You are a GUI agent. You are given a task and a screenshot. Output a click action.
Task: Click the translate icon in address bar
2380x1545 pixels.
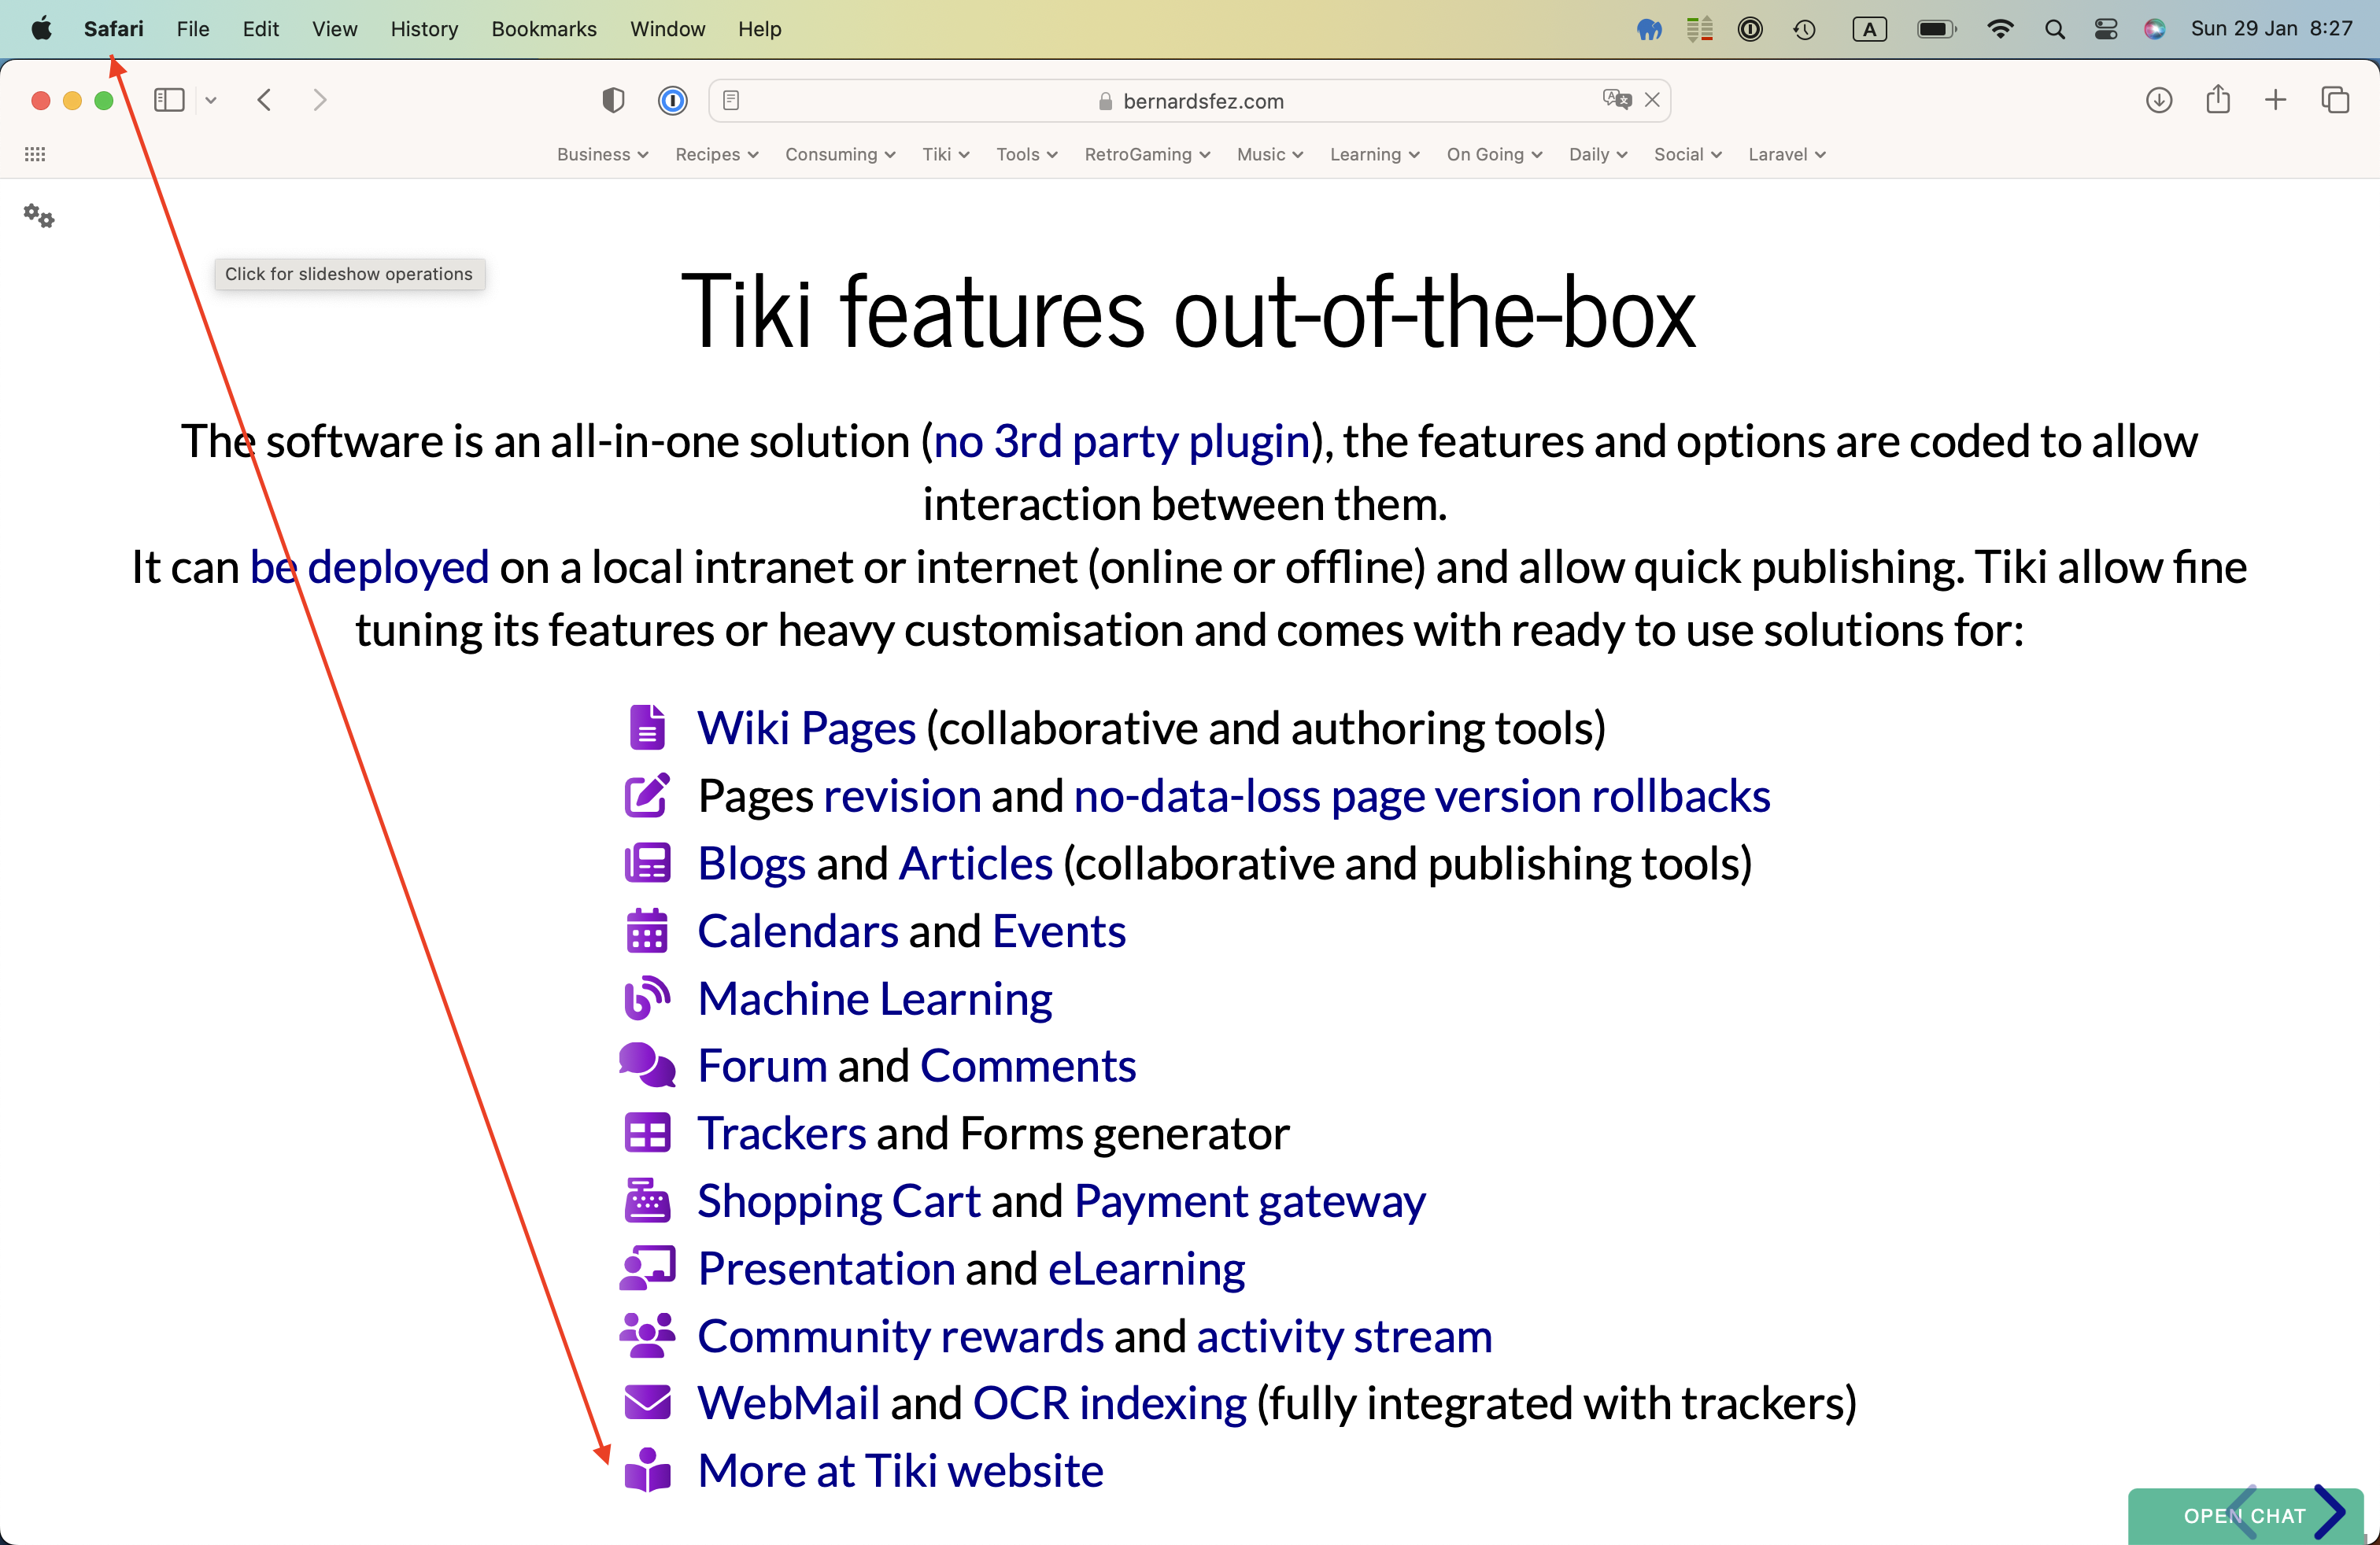click(x=1616, y=99)
